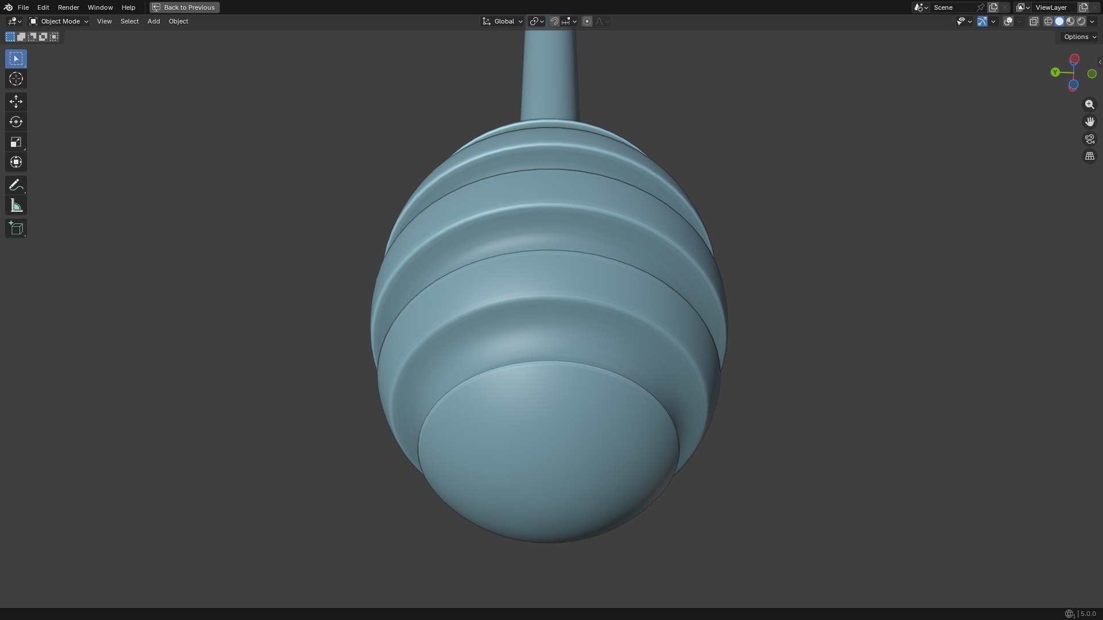Activate the Annotate pencil tool
Screen dimensions: 1103x620
(16, 185)
